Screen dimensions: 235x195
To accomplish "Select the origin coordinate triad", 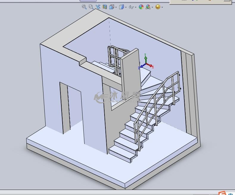I will click(x=146, y=64).
